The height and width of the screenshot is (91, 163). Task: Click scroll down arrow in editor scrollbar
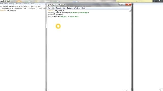click(130, 89)
